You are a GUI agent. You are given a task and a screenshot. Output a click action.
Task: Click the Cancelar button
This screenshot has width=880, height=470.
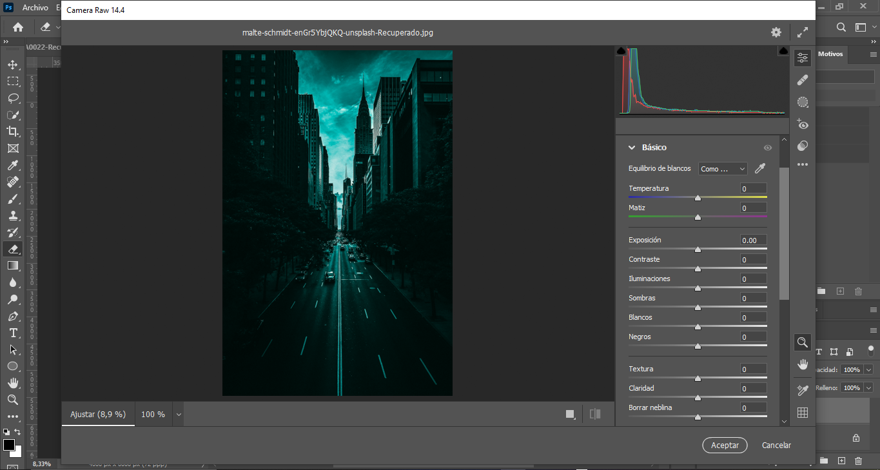(x=776, y=445)
